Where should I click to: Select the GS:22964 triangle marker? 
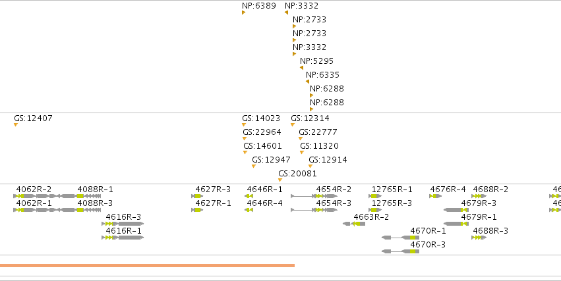245,139
